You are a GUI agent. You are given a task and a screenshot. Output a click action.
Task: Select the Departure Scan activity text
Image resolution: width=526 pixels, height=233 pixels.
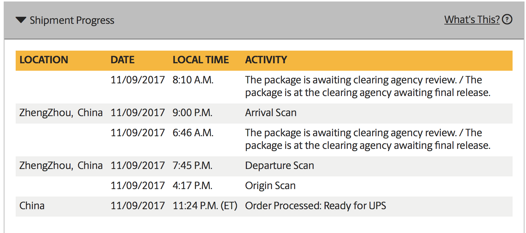pyautogui.click(x=279, y=166)
